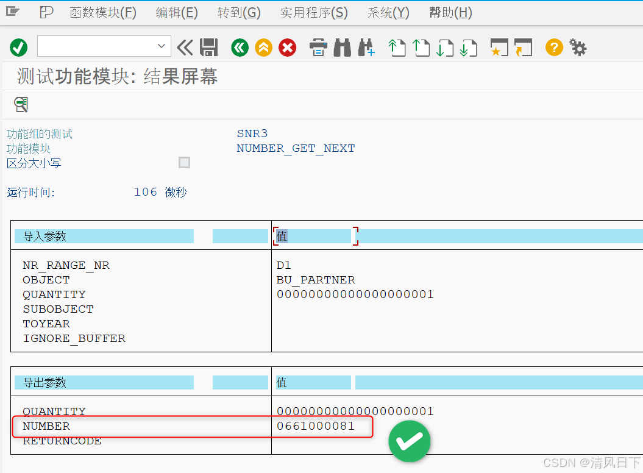643x473 pixels.
Task: Go to Previous Page icon
Action: point(421,48)
